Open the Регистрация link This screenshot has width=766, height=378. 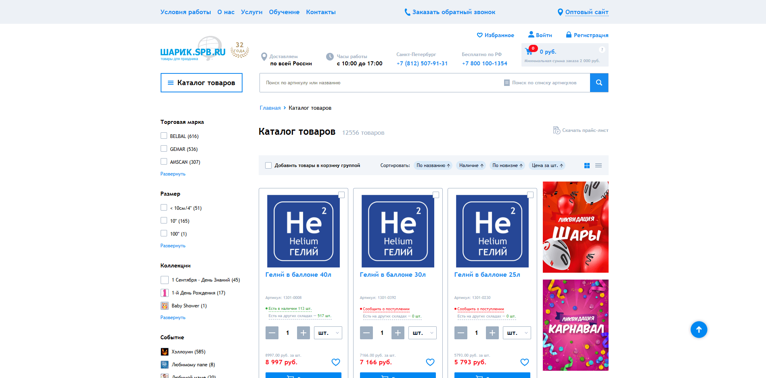pyautogui.click(x=591, y=35)
